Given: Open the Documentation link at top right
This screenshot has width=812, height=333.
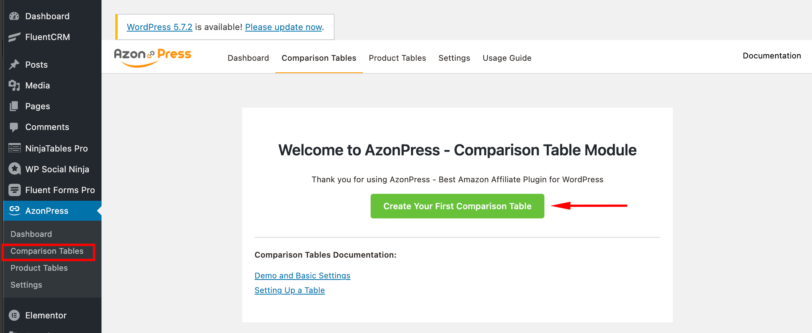Looking at the screenshot, I should [x=772, y=56].
